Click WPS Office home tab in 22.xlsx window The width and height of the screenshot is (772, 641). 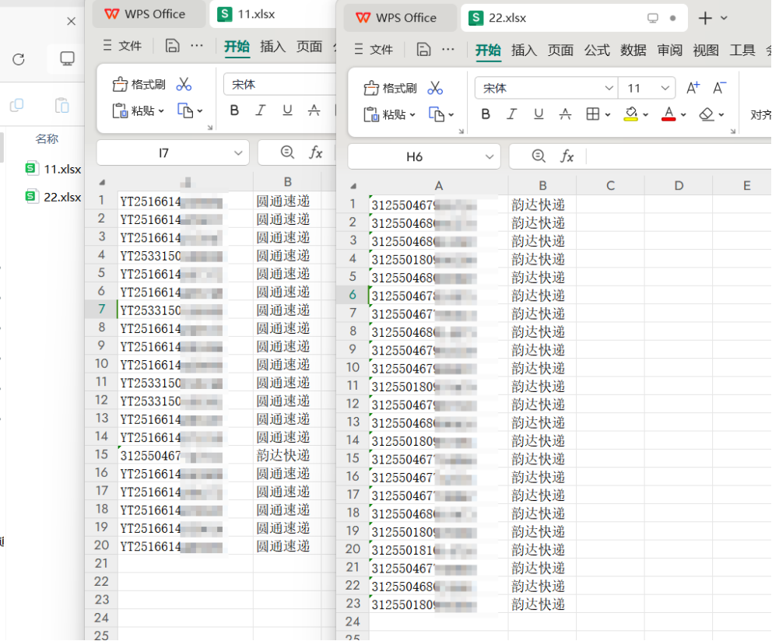pyautogui.click(x=400, y=18)
